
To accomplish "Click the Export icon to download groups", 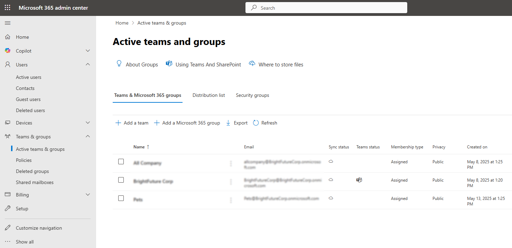I will click(x=228, y=123).
